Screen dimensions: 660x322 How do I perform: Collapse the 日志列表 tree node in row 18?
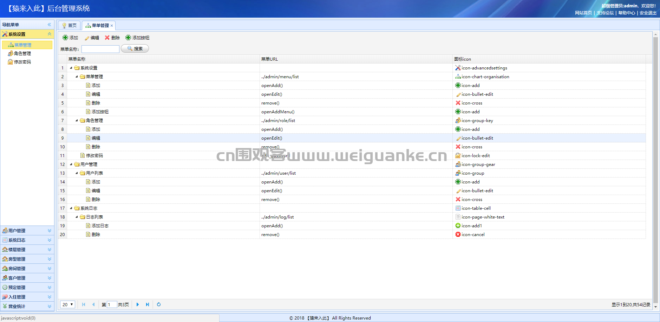click(x=77, y=217)
